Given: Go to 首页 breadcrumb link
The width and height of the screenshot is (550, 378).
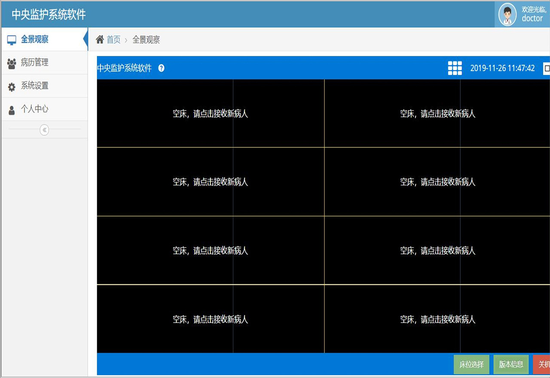Looking at the screenshot, I should (x=113, y=40).
